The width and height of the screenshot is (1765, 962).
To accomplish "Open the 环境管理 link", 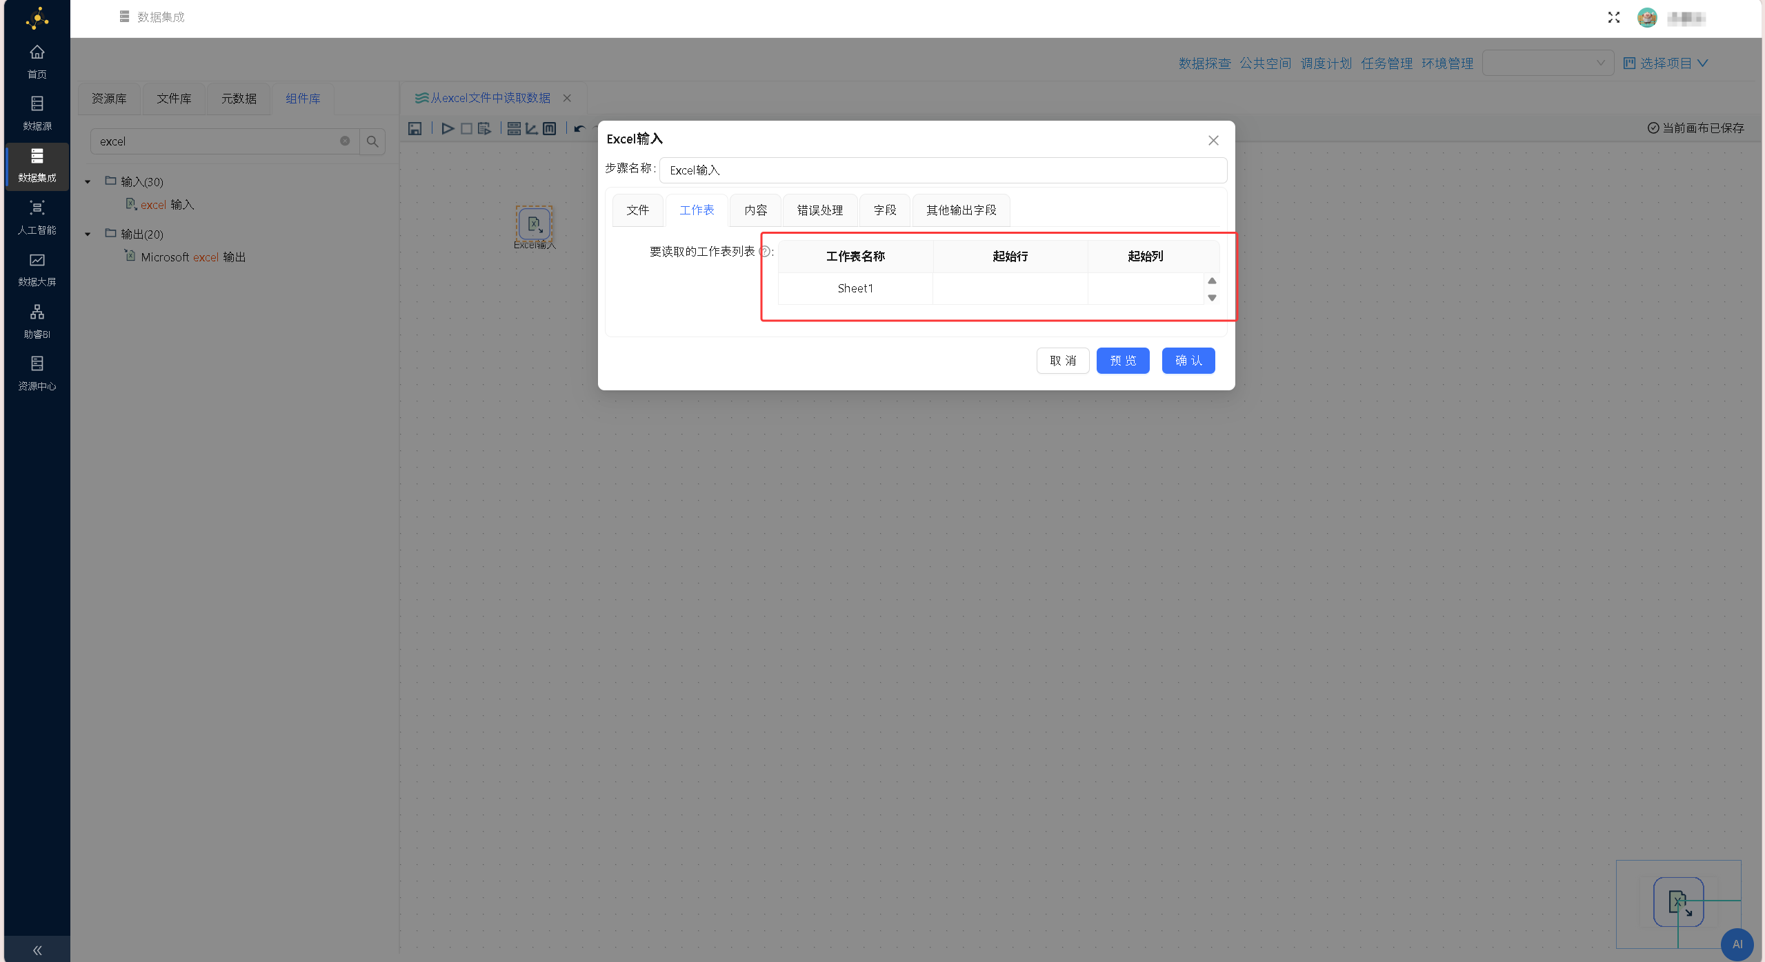I will (x=1447, y=63).
